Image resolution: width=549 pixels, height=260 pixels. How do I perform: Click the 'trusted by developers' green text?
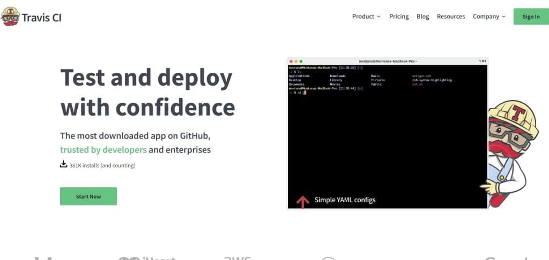point(103,150)
